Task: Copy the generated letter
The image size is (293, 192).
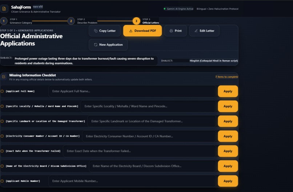Action: tap(105, 31)
